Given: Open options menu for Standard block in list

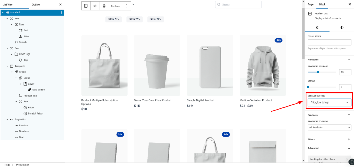Looking at the screenshot, I should pyautogui.click(x=61, y=13).
